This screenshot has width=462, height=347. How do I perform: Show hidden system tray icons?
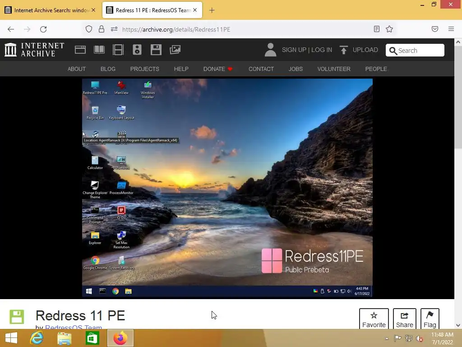[x=387, y=338]
